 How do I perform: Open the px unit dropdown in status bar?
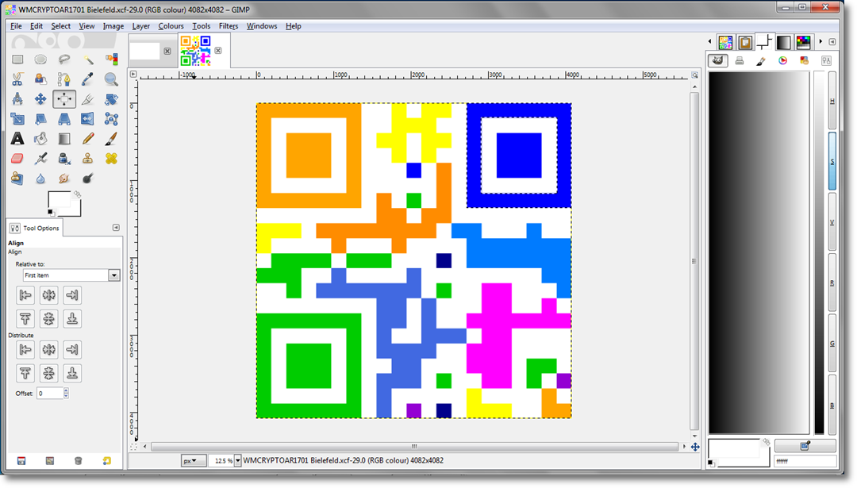tap(194, 461)
